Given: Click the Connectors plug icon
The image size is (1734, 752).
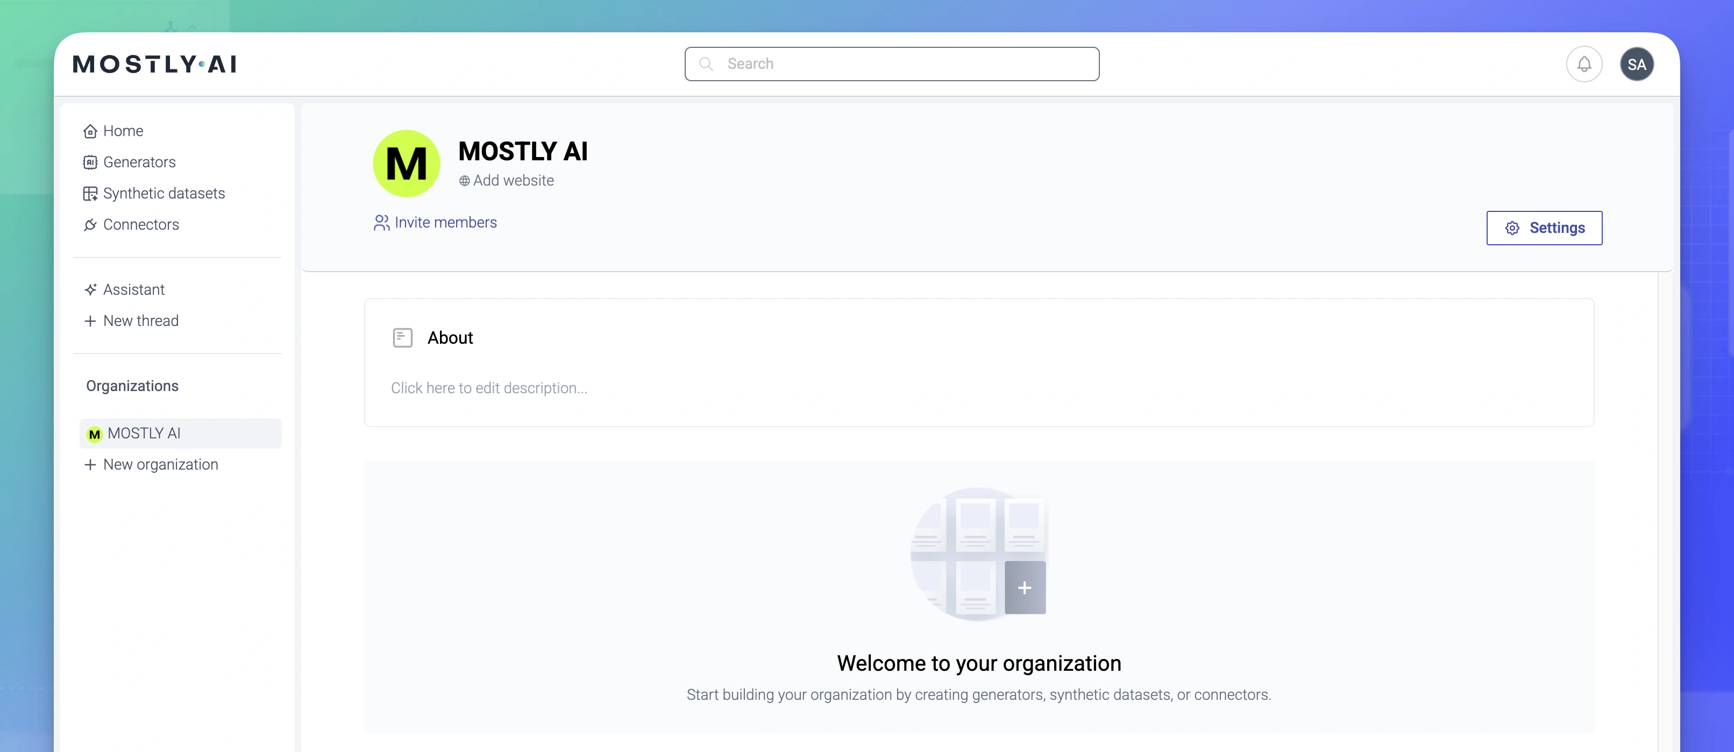Looking at the screenshot, I should pyautogui.click(x=90, y=225).
